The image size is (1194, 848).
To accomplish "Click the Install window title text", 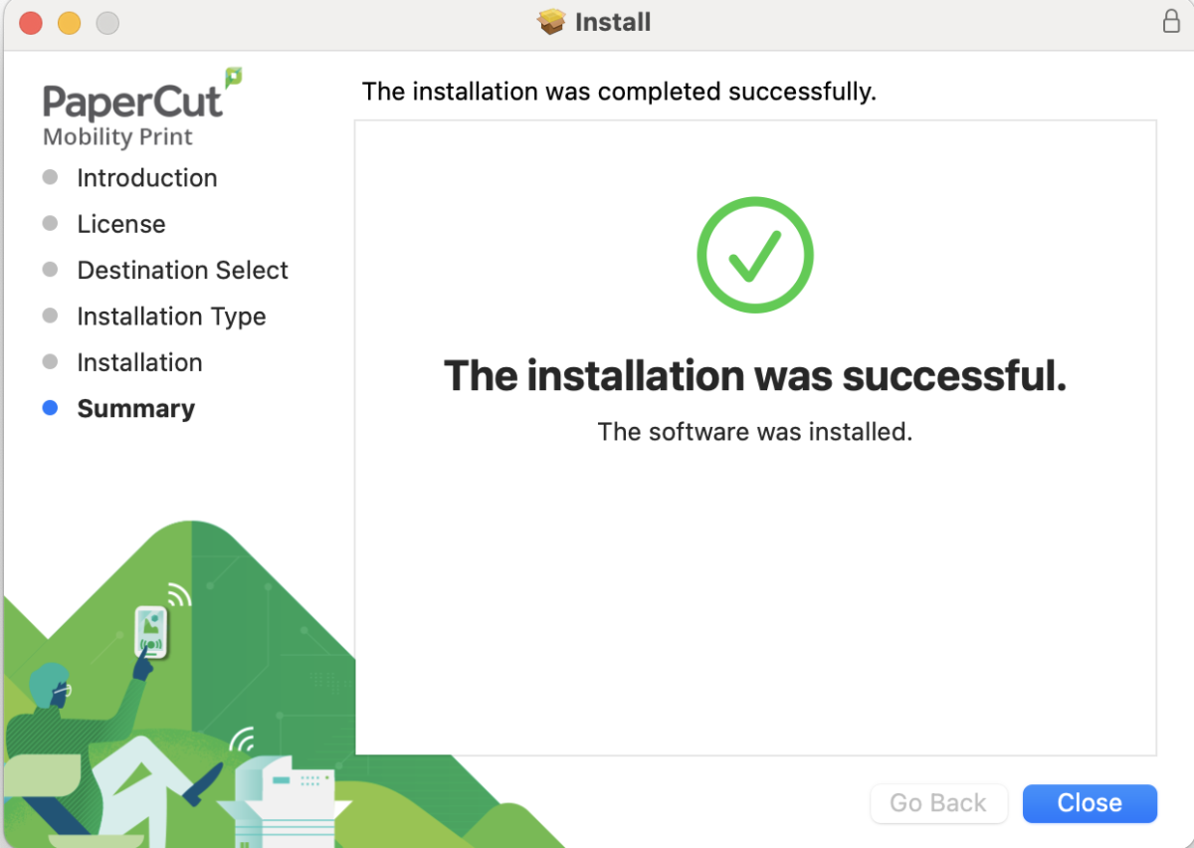I will (613, 21).
